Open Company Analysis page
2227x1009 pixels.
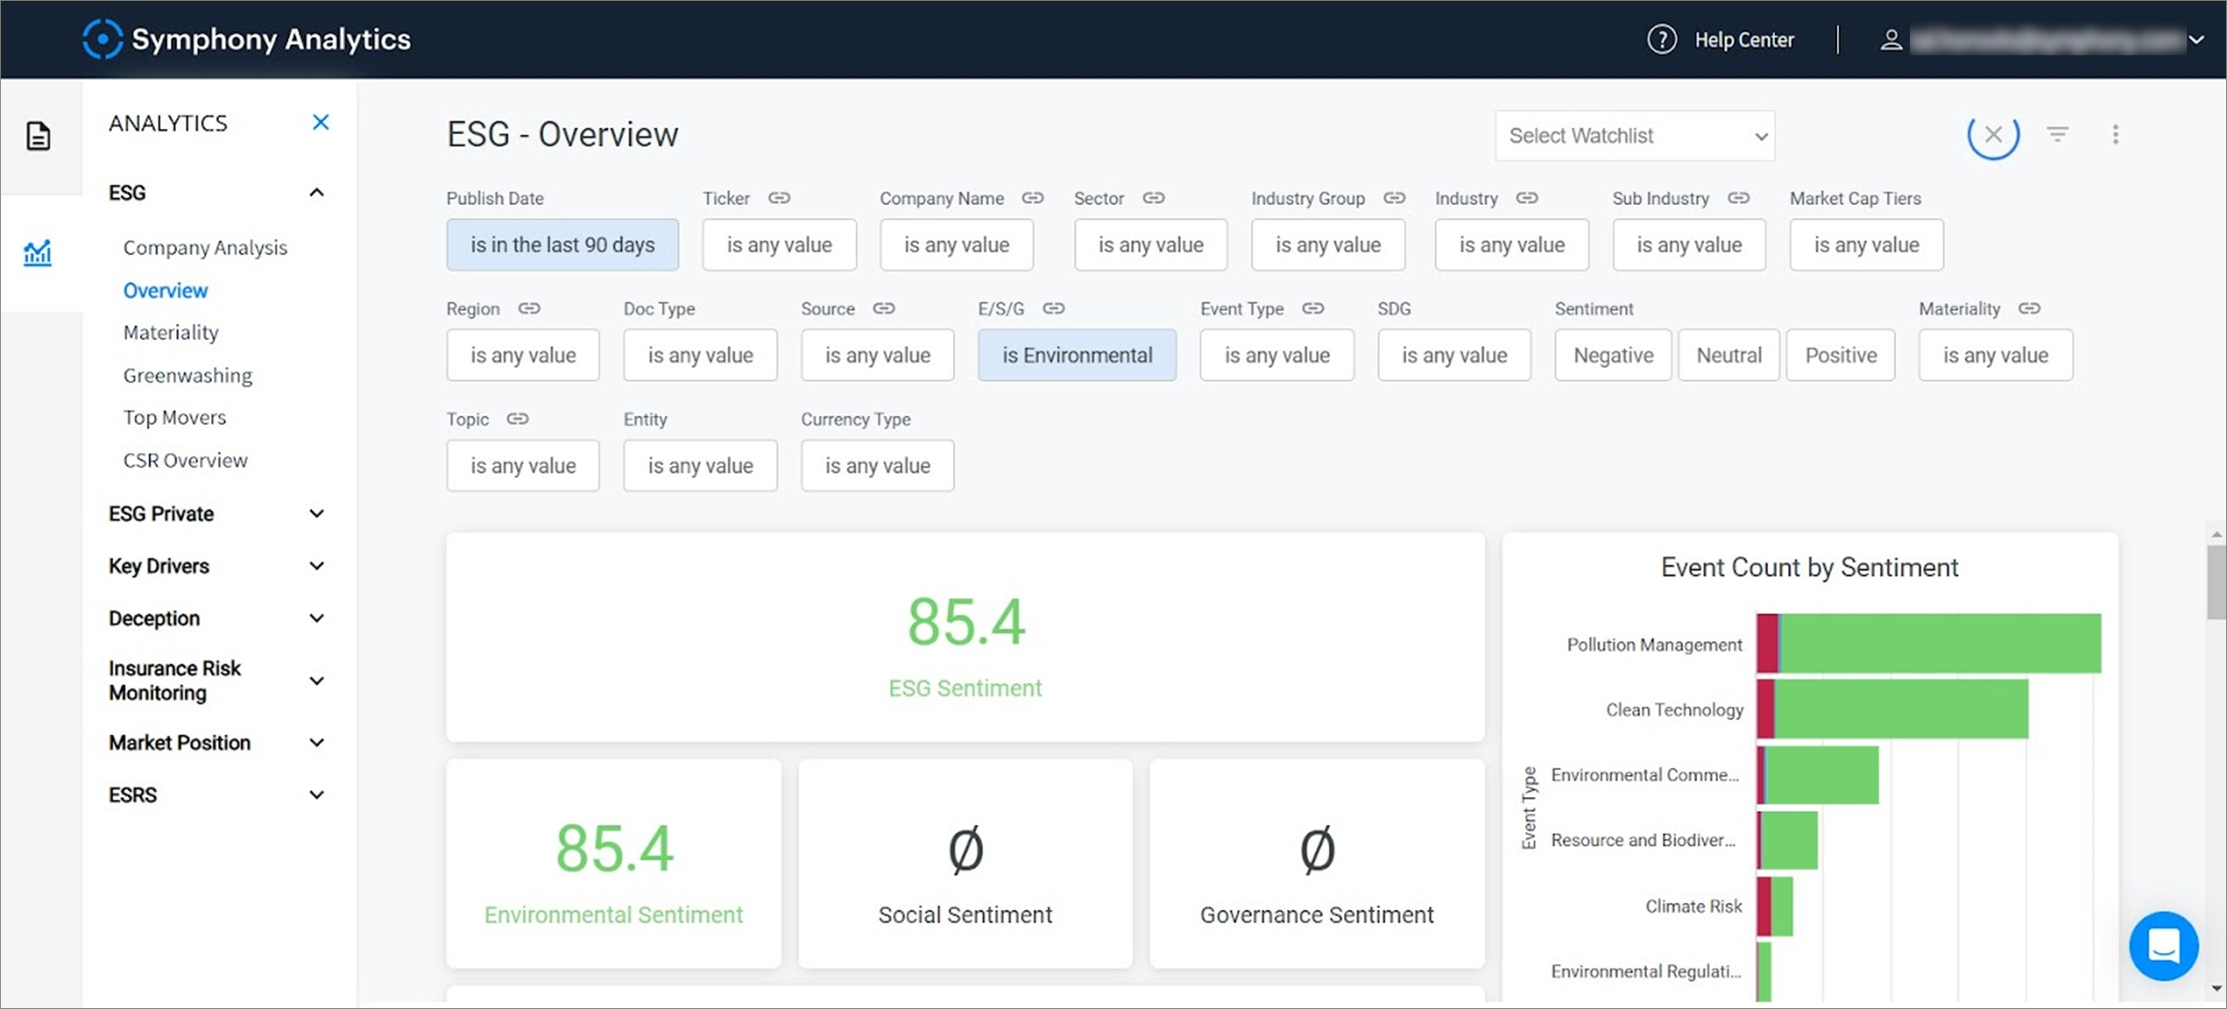tap(205, 248)
